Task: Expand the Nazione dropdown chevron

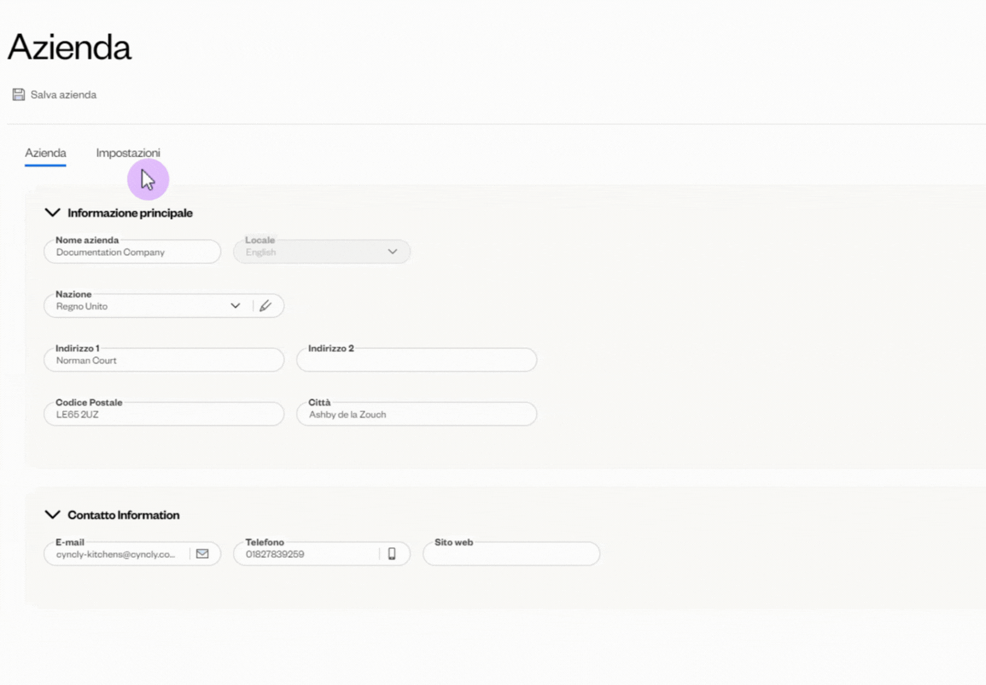Action: (x=235, y=306)
